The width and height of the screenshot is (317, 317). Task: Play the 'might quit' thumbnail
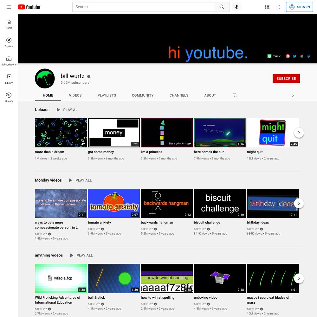pos(273,133)
